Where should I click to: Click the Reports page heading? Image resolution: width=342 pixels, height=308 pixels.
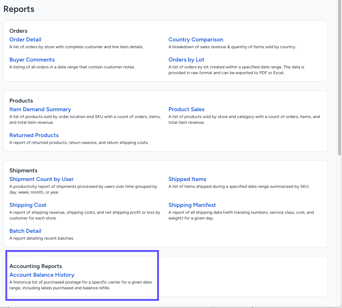click(19, 9)
